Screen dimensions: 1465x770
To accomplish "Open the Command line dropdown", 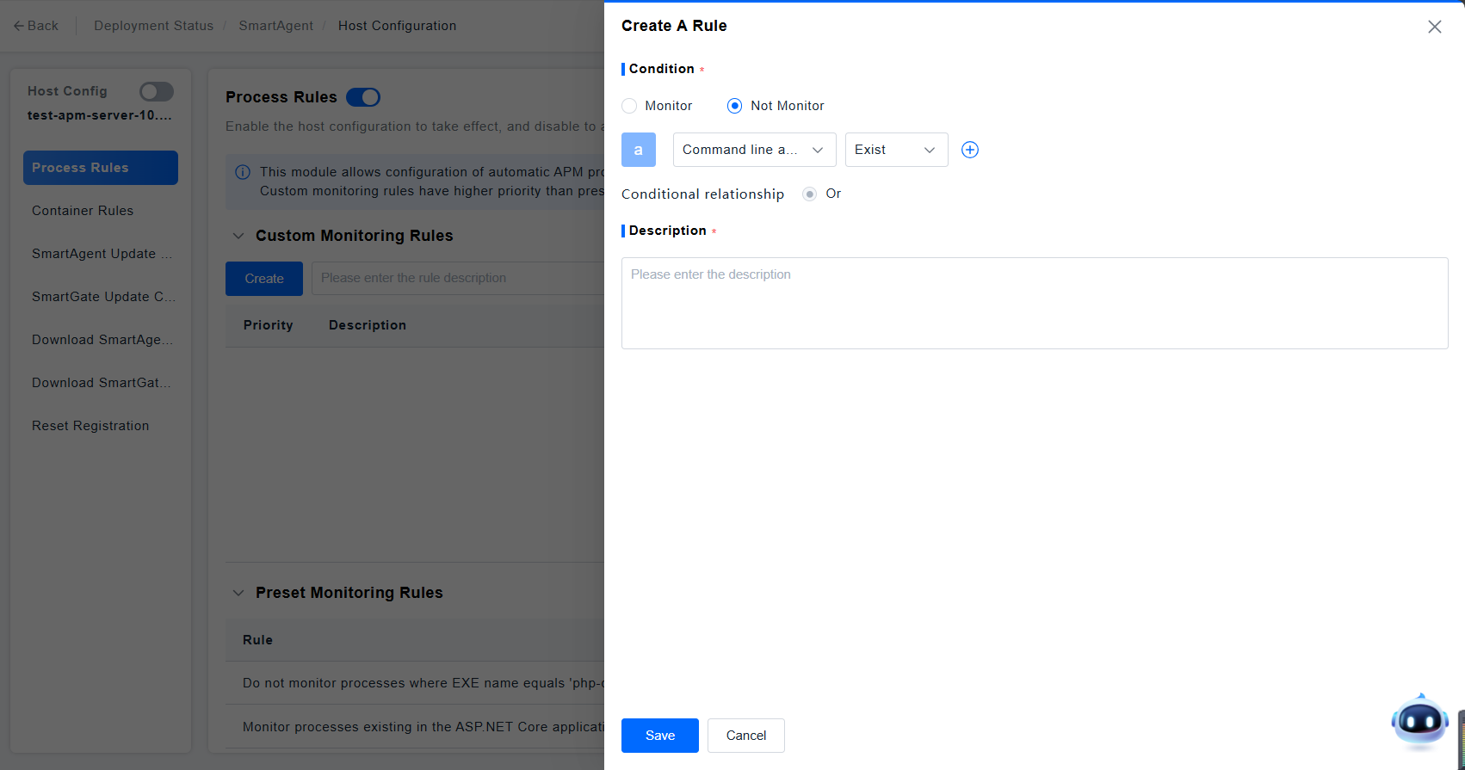I will (754, 150).
